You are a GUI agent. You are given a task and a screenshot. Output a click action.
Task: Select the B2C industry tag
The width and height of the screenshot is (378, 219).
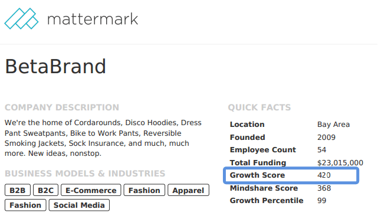tap(46, 190)
